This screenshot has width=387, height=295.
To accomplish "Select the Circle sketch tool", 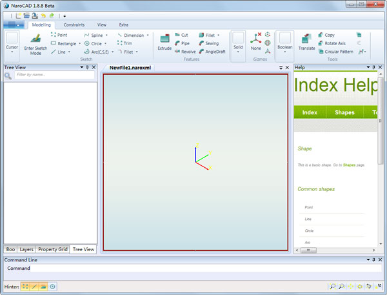I will click(x=93, y=43).
